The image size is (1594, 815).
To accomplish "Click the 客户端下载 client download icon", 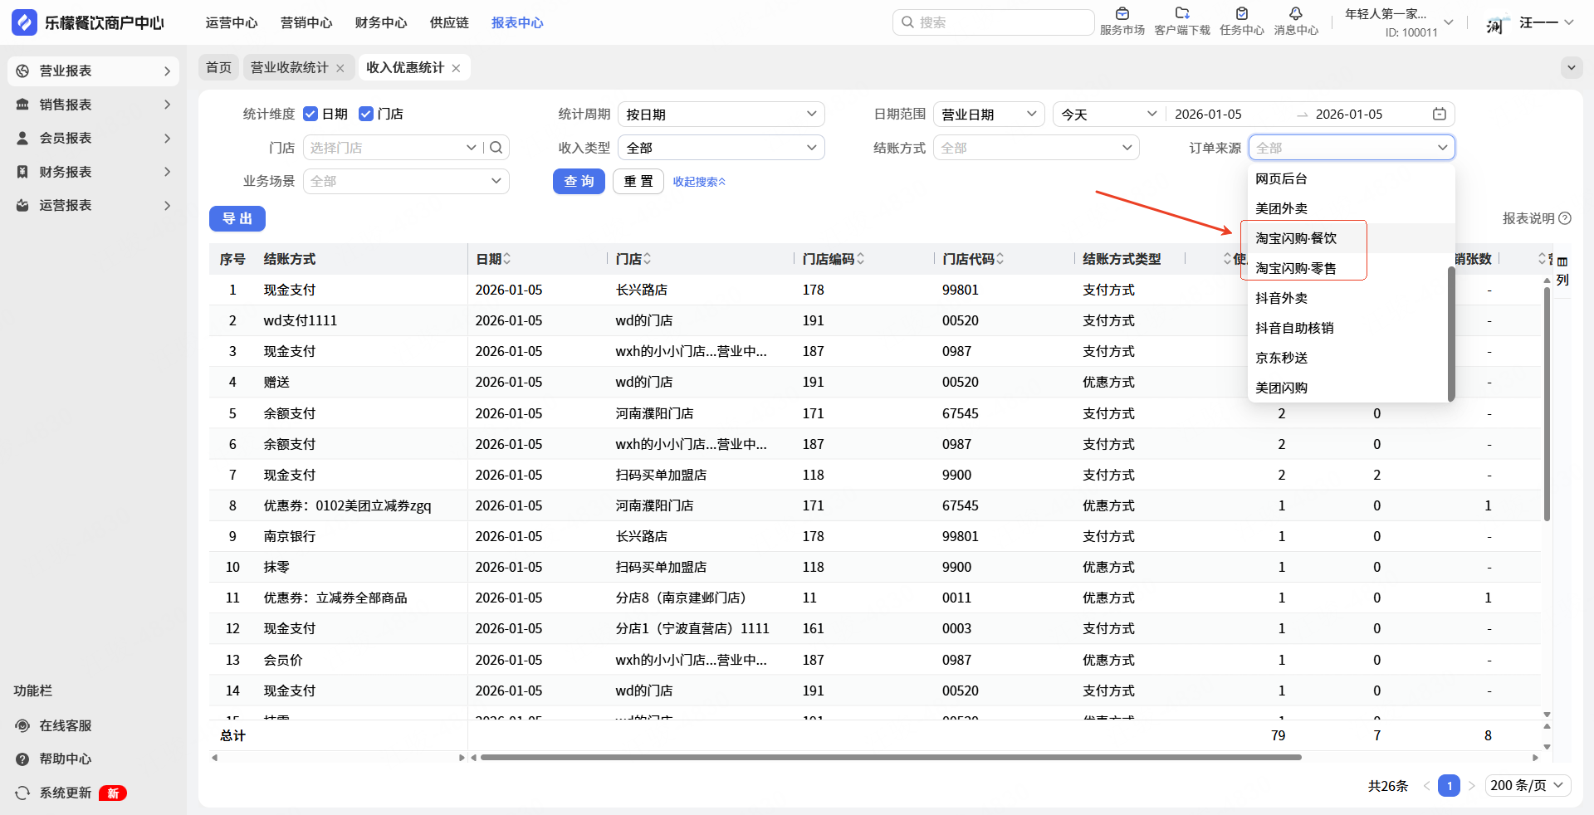I will click(x=1181, y=14).
